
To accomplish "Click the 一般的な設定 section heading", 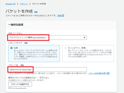I will [x=16, y=25].
